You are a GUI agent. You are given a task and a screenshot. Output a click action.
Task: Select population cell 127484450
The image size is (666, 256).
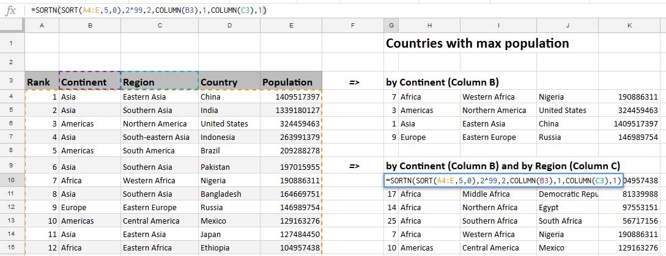pos(291,235)
